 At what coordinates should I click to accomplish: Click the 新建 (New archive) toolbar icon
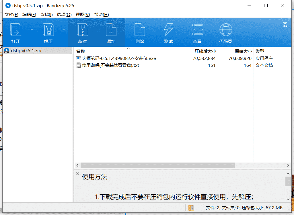[x=82, y=30]
